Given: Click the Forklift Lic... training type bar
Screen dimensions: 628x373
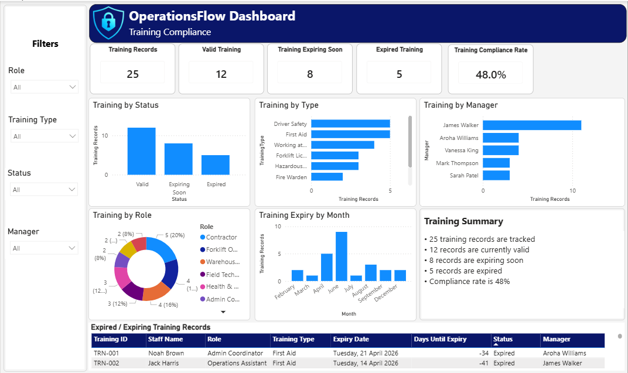Looking at the screenshot, I should click(x=335, y=155).
